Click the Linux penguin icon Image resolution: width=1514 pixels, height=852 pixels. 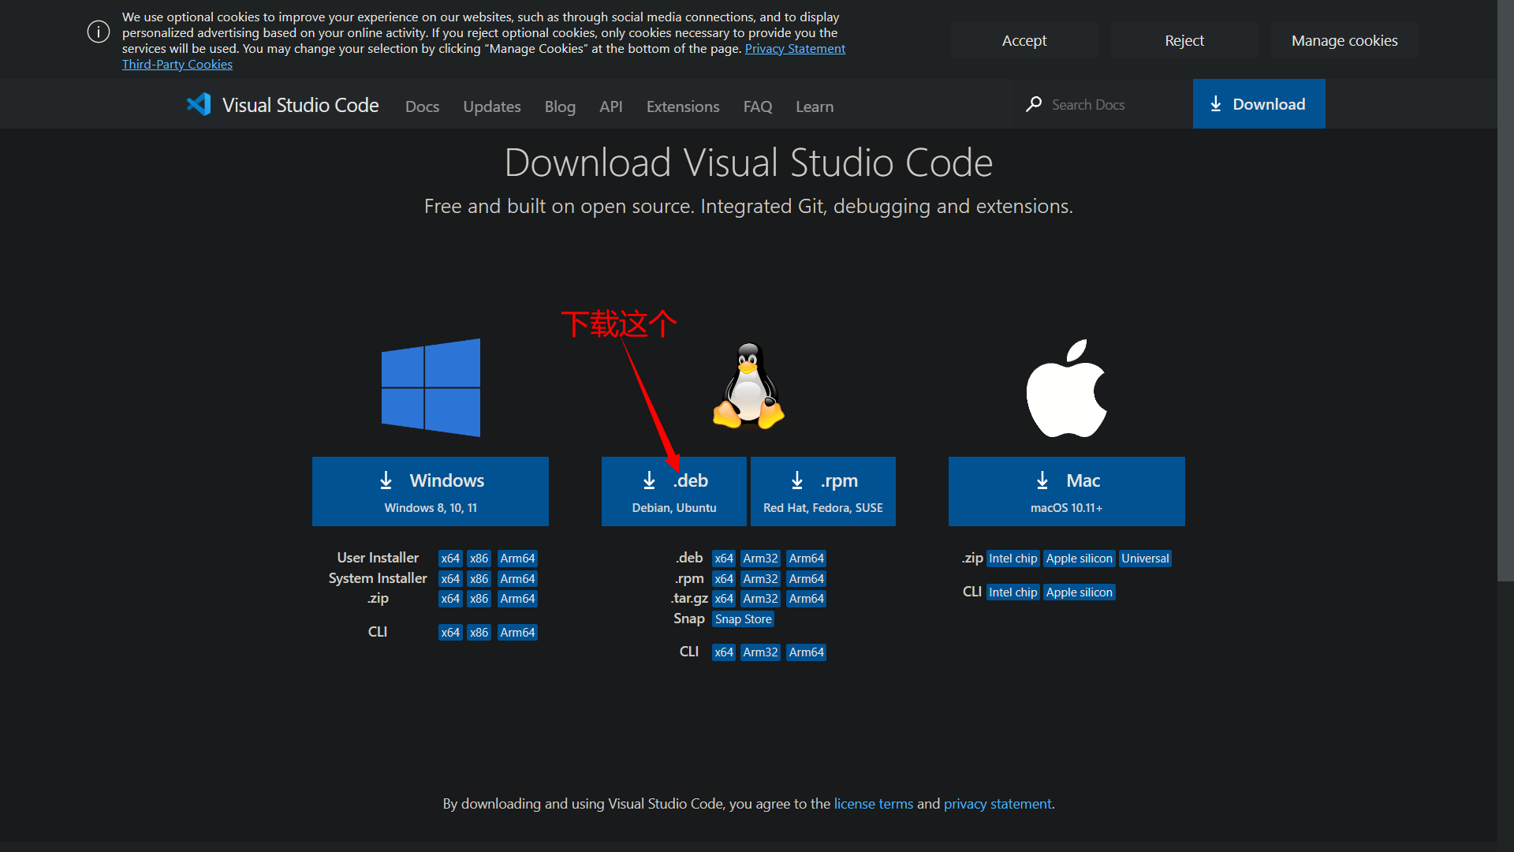pos(748,387)
